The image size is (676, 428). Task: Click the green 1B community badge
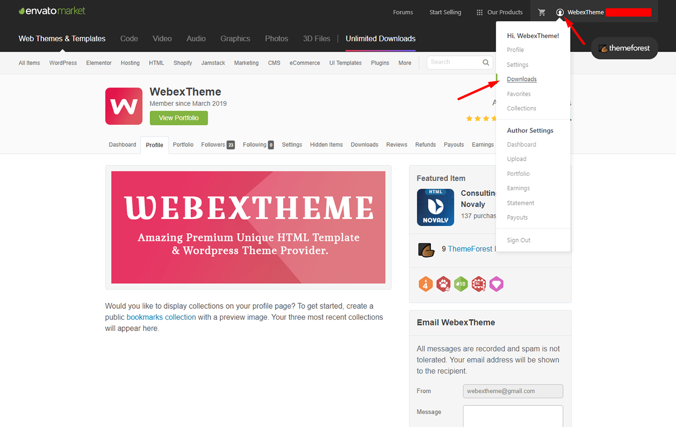(x=461, y=284)
